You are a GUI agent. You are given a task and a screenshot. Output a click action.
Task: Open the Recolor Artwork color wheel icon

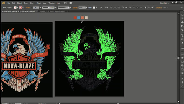[101, 8]
